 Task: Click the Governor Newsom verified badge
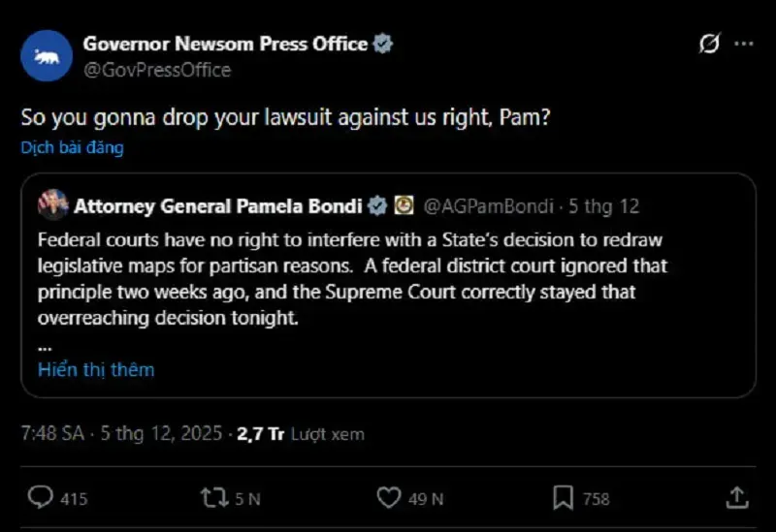384,44
